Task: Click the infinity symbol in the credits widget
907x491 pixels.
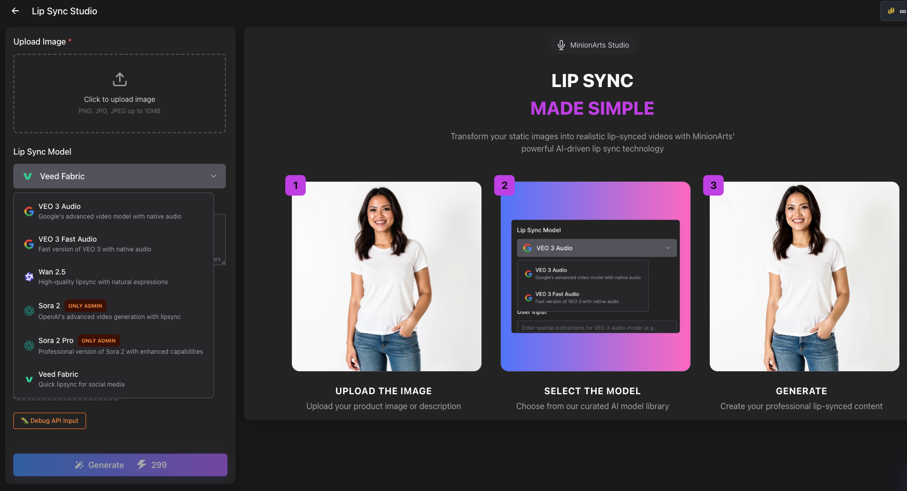Action: pyautogui.click(x=903, y=10)
